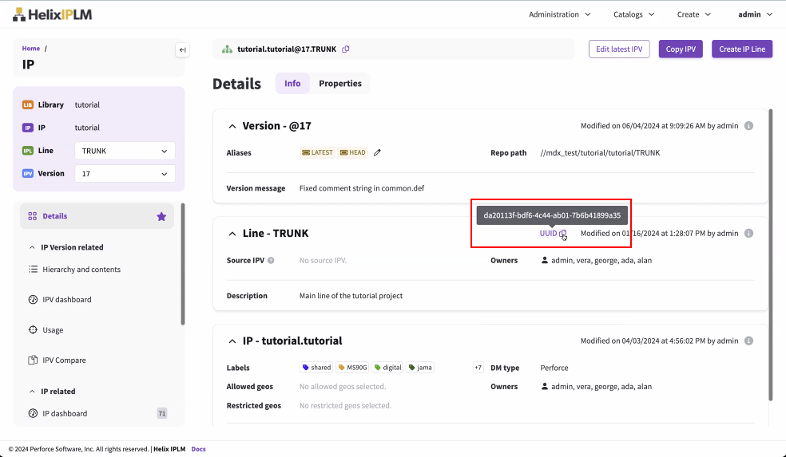This screenshot has height=457, width=786.
Task: Collapse the Version - @17 section
Action: click(x=232, y=126)
